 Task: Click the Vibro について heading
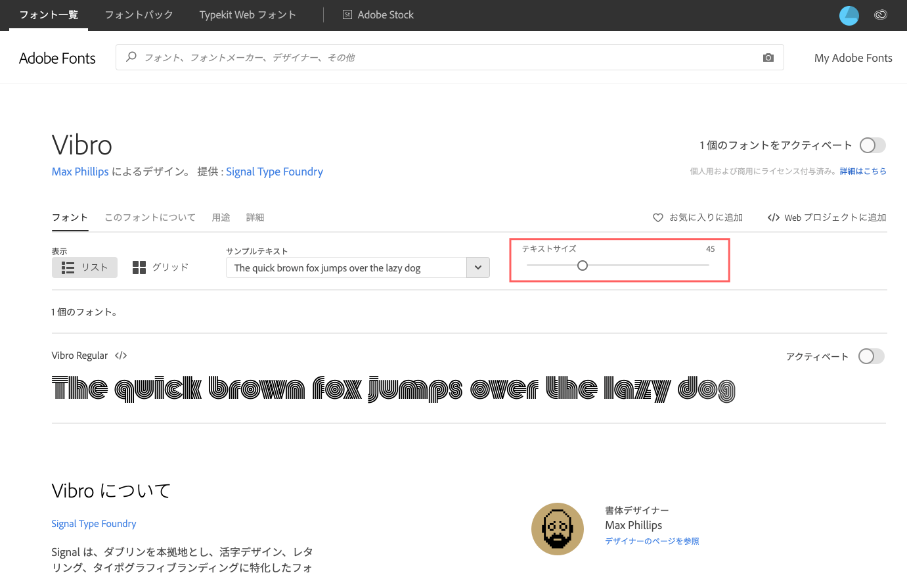click(111, 491)
